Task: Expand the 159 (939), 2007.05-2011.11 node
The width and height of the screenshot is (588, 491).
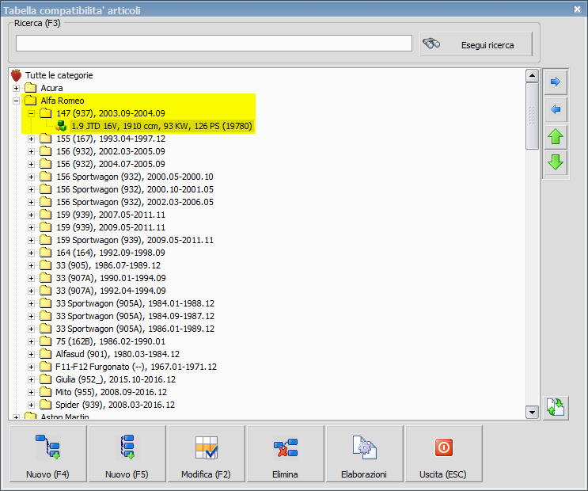Action: 31,215
